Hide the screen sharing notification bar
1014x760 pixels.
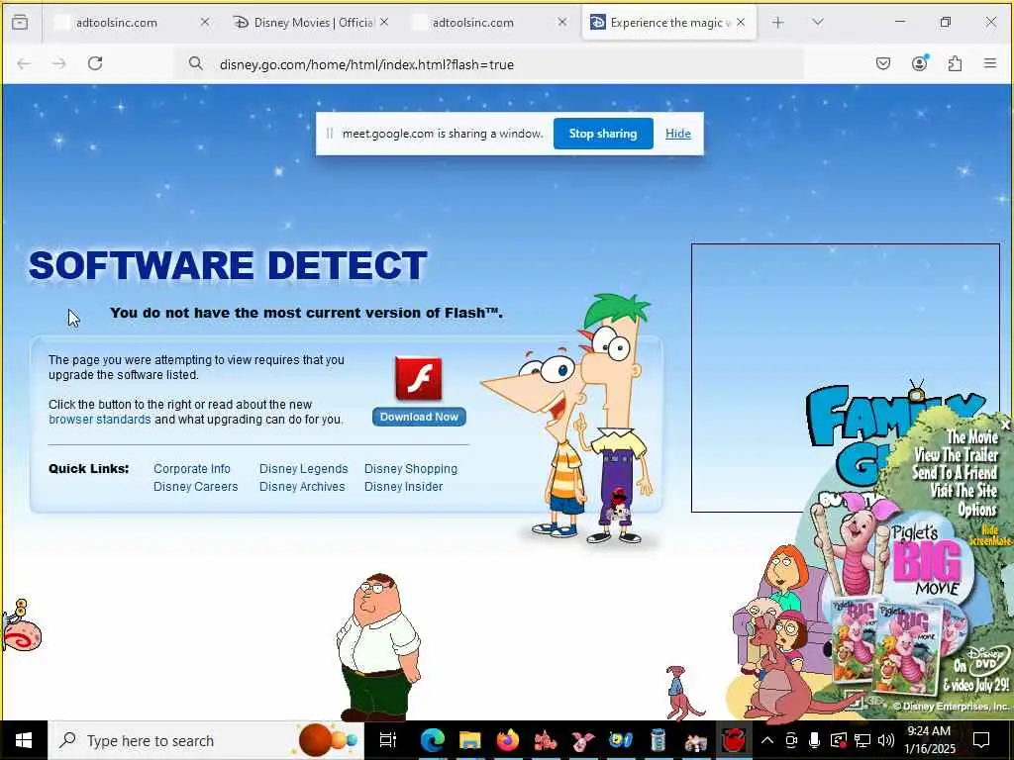tap(677, 134)
